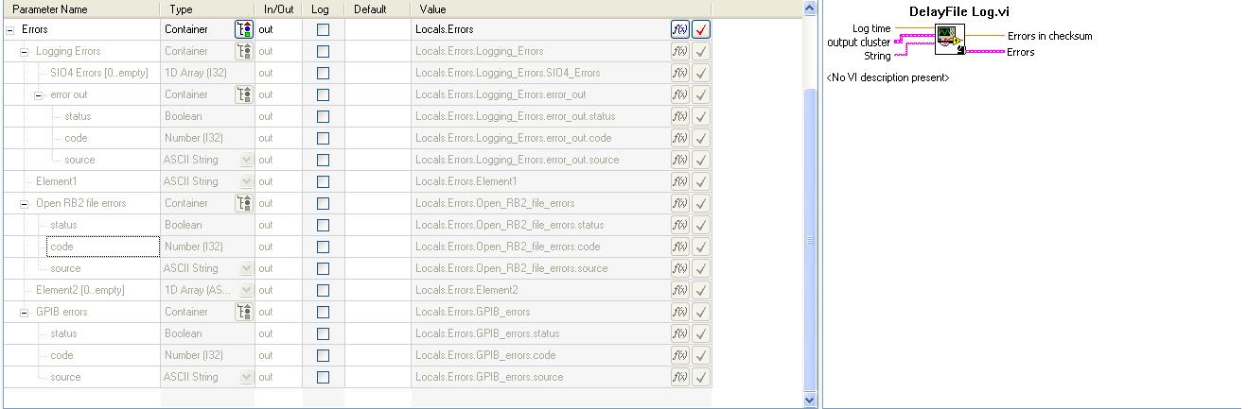Click f(x) icon for error_out.status value
The height and width of the screenshot is (409, 1248).
point(679,116)
